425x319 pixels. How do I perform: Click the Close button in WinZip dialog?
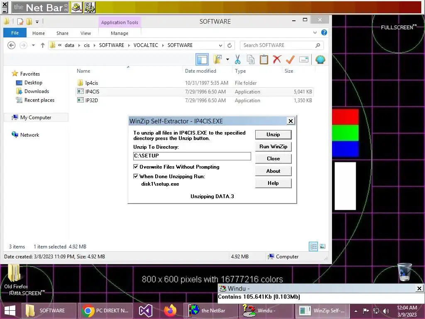pyautogui.click(x=273, y=159)
